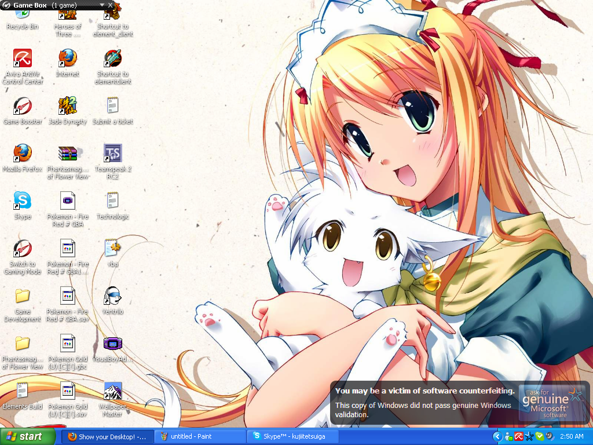This screenshot has width=593, height=445.
Task: Open the speaker tray icon
Action: click(550, 437)
